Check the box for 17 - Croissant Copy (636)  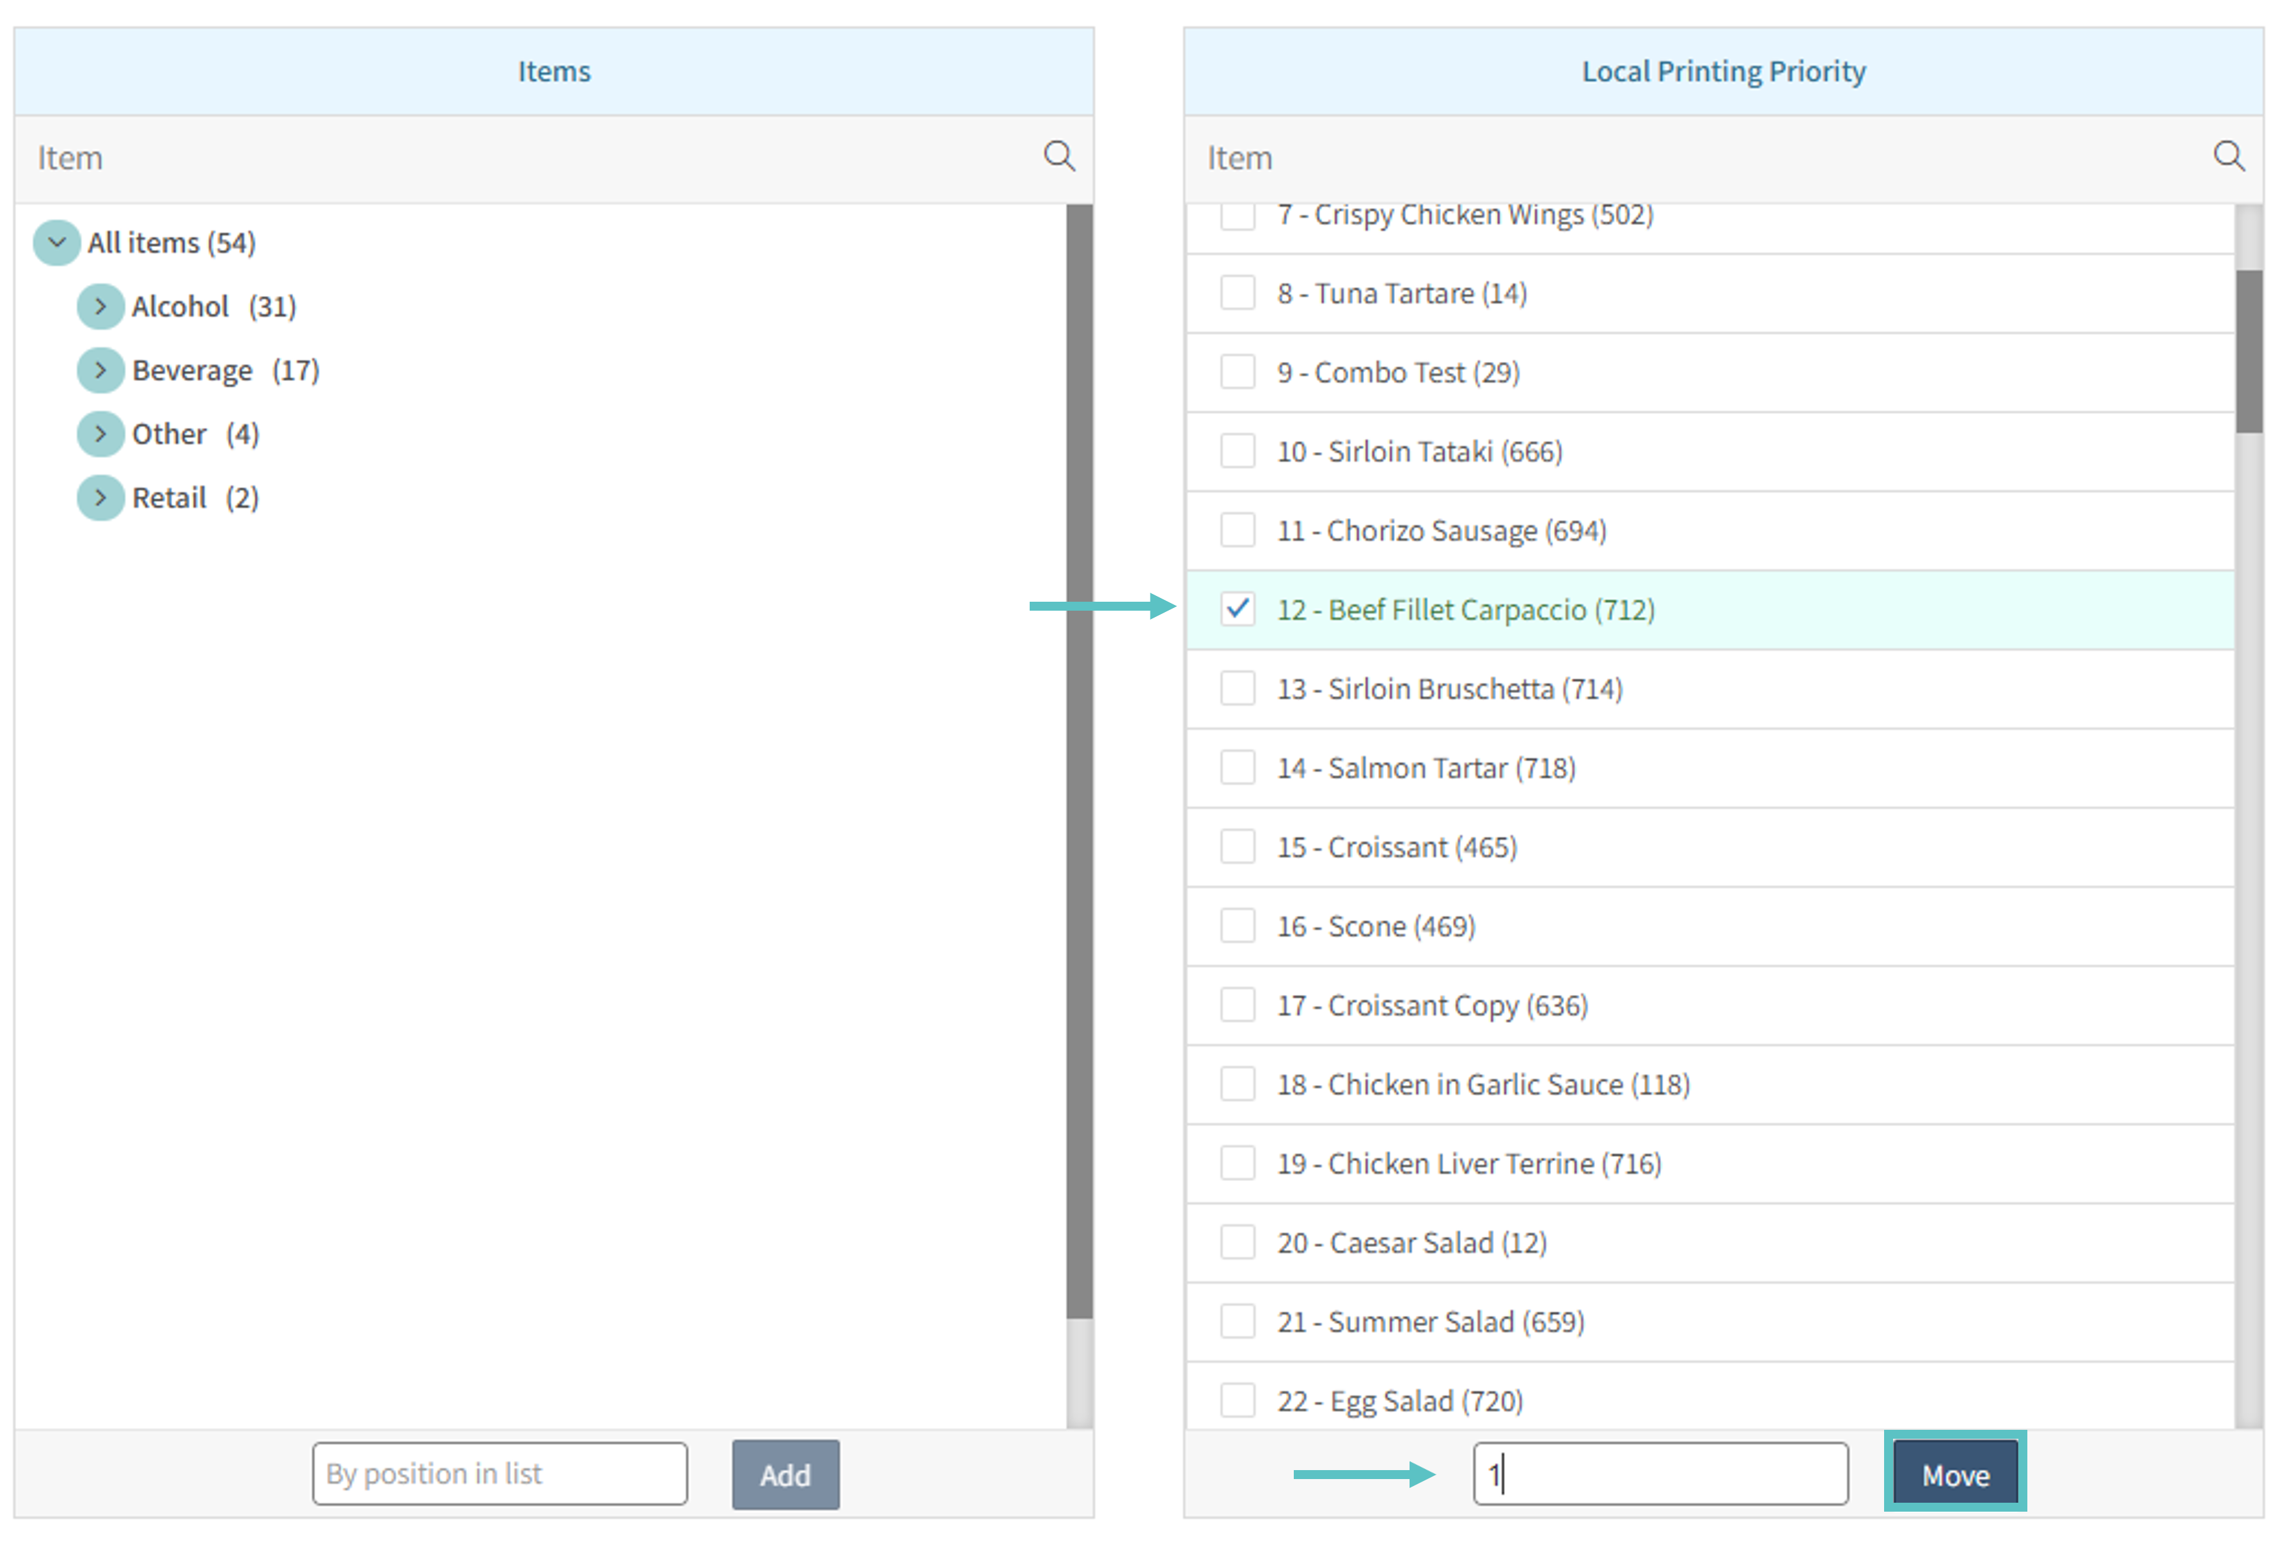pyautogui.click(x=1237, y=1005)
